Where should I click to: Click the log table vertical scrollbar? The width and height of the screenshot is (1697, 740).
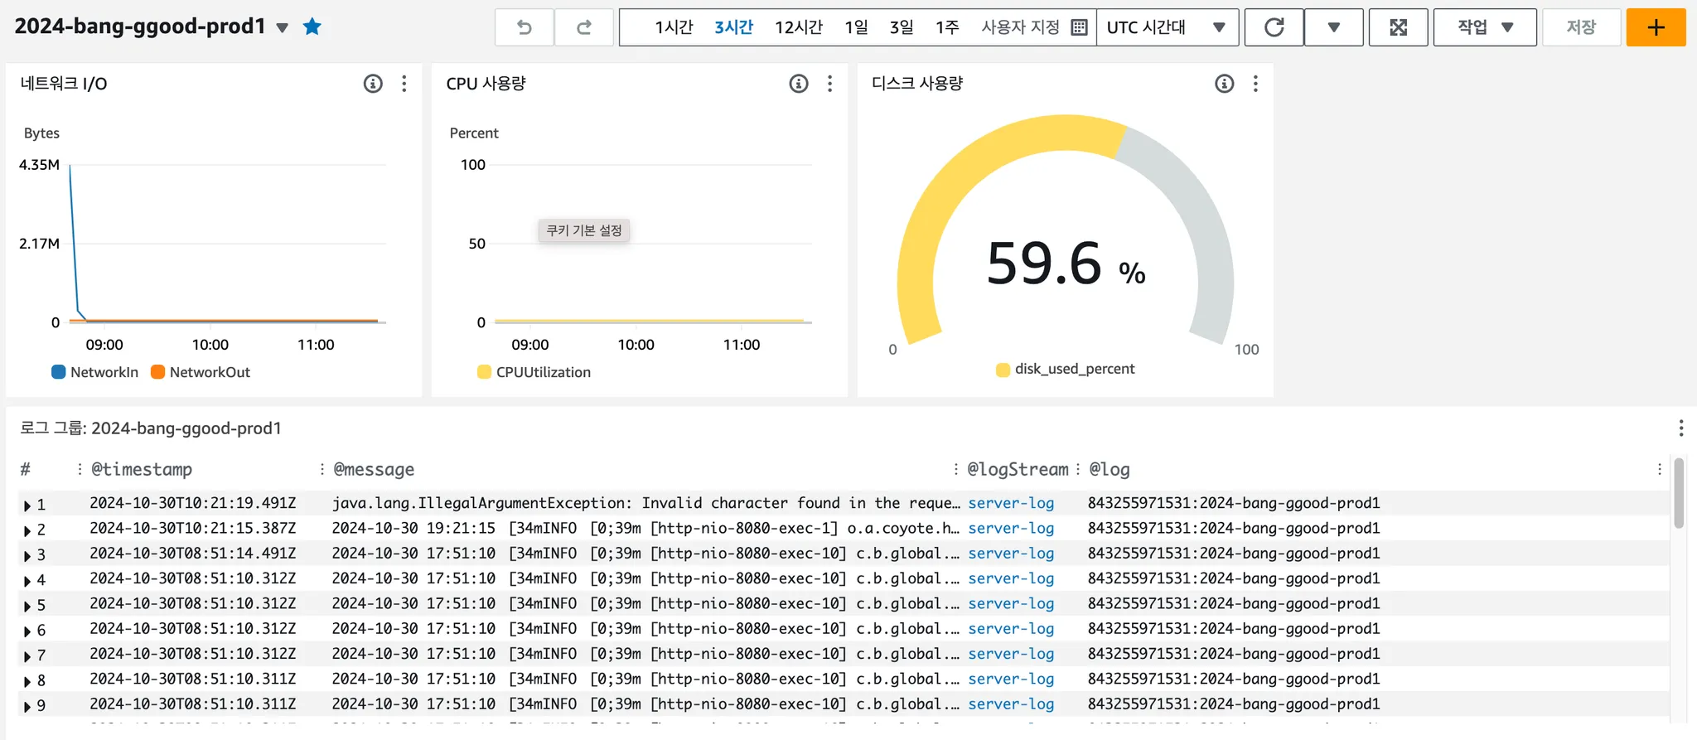1679,493
